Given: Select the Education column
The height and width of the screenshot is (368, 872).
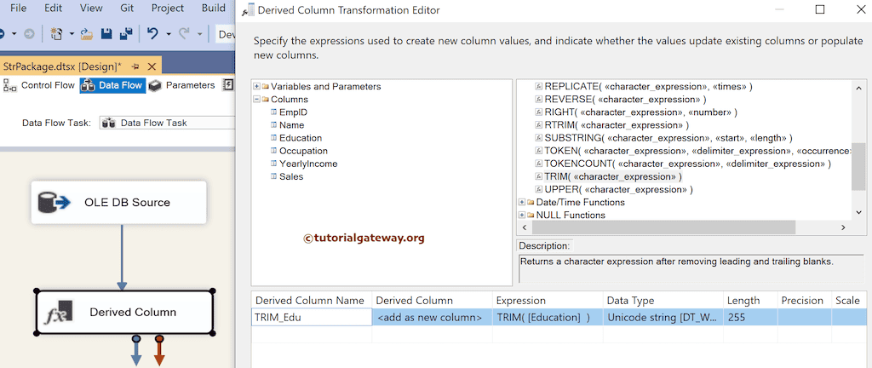Looking at the screenshot, I should tap(300, 138).
